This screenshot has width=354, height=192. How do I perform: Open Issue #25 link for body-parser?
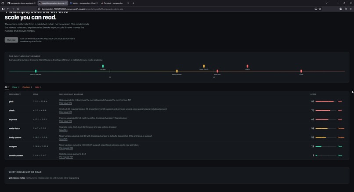coord(63,139)
